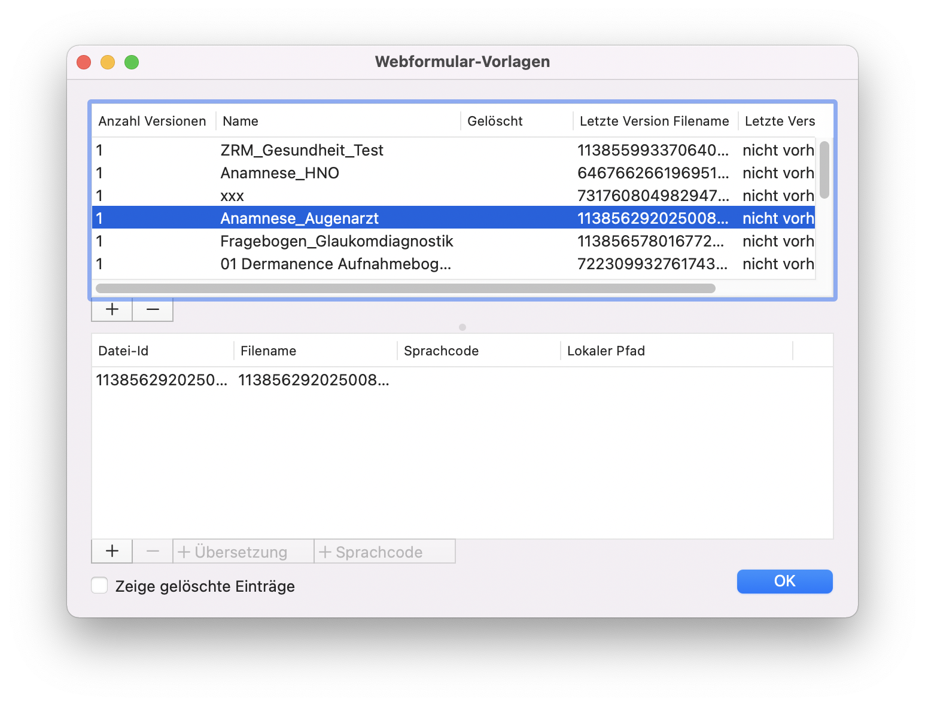925x706 pixels.
Task: Select the Anamnese_Augenarzt template row
Action: point(454,218)
